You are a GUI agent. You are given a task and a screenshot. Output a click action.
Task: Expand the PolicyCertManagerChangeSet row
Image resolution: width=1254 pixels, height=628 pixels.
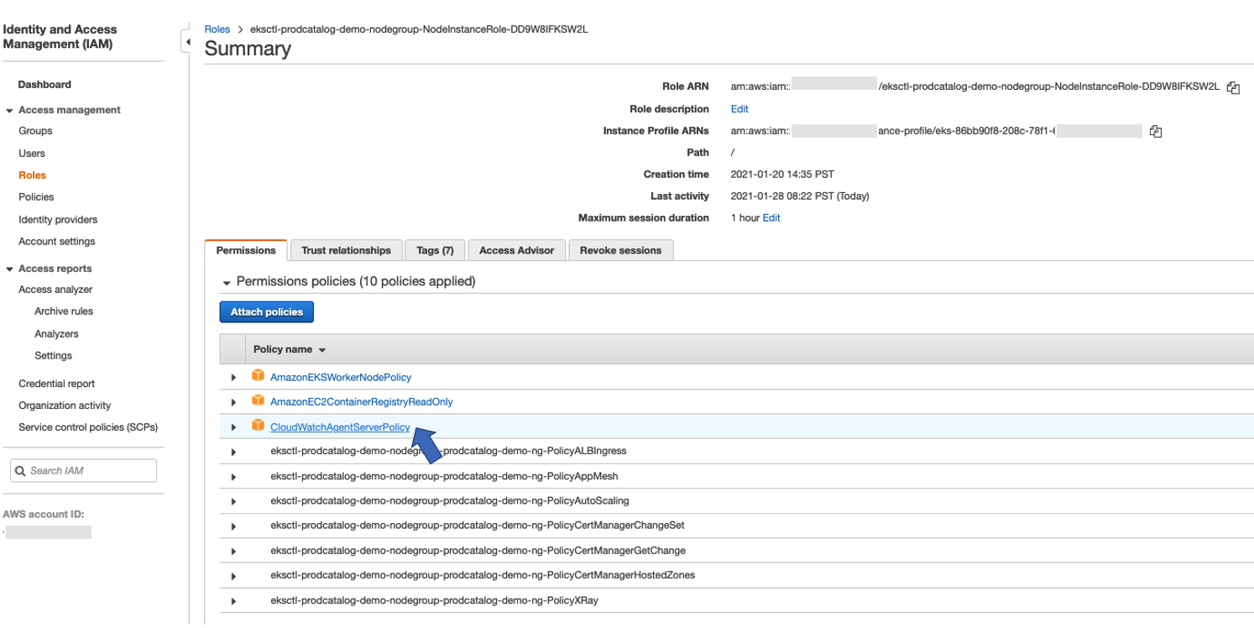pyautogui.click(x=234, y=526)
